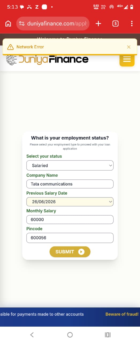140x343 pixels.
Task: Submit the employment status form
Action: (70, 252)
